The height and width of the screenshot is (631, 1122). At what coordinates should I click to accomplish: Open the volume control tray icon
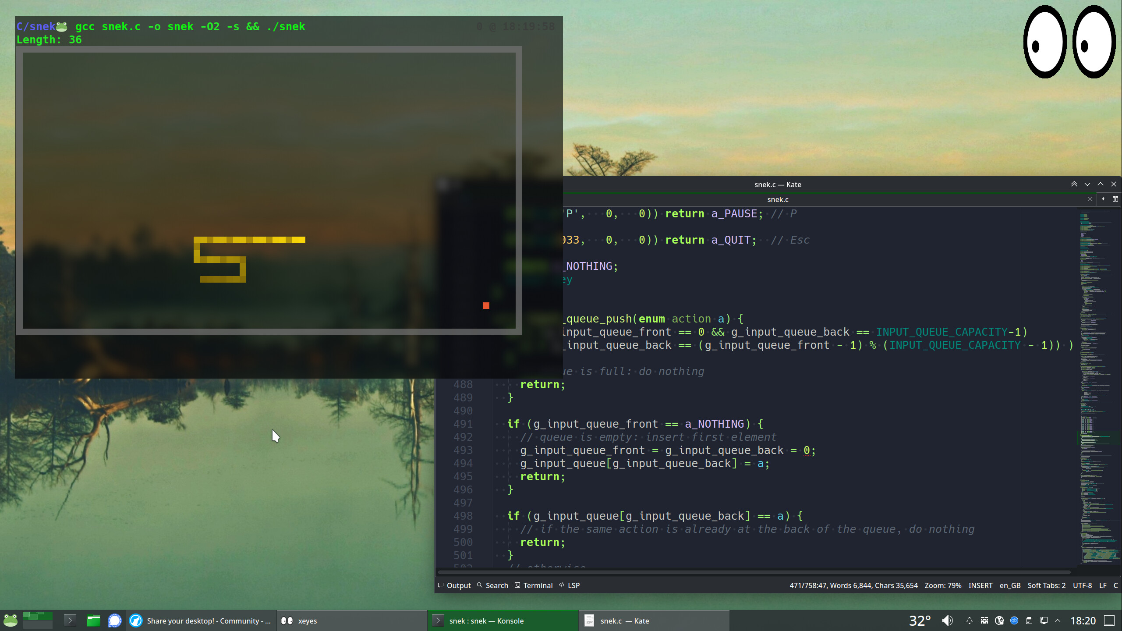[947, 620]
